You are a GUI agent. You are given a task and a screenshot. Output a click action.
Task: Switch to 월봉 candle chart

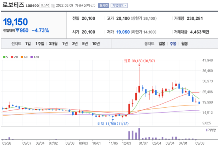click(x=185, y=44)
